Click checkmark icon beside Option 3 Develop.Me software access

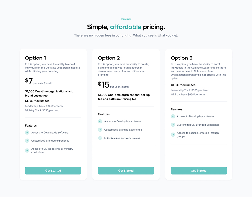click(173, 116)
